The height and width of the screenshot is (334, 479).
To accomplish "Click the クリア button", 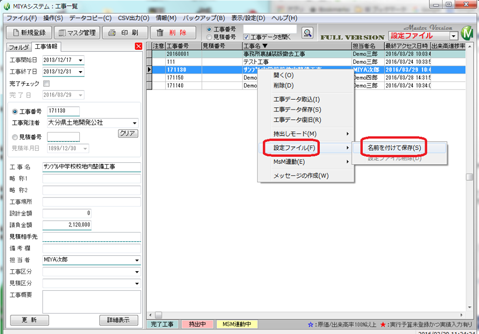I will [x=128, y=133].
